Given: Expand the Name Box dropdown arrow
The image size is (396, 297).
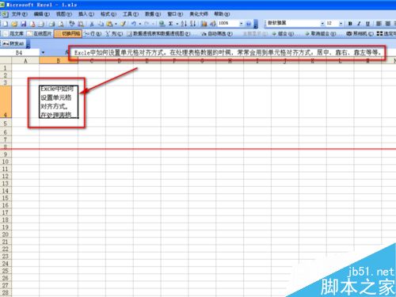Looking at the screenshot, I should [x=43, y=53].
